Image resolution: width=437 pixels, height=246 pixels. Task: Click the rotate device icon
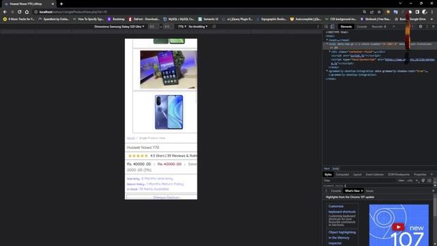(x=214, y=27)
